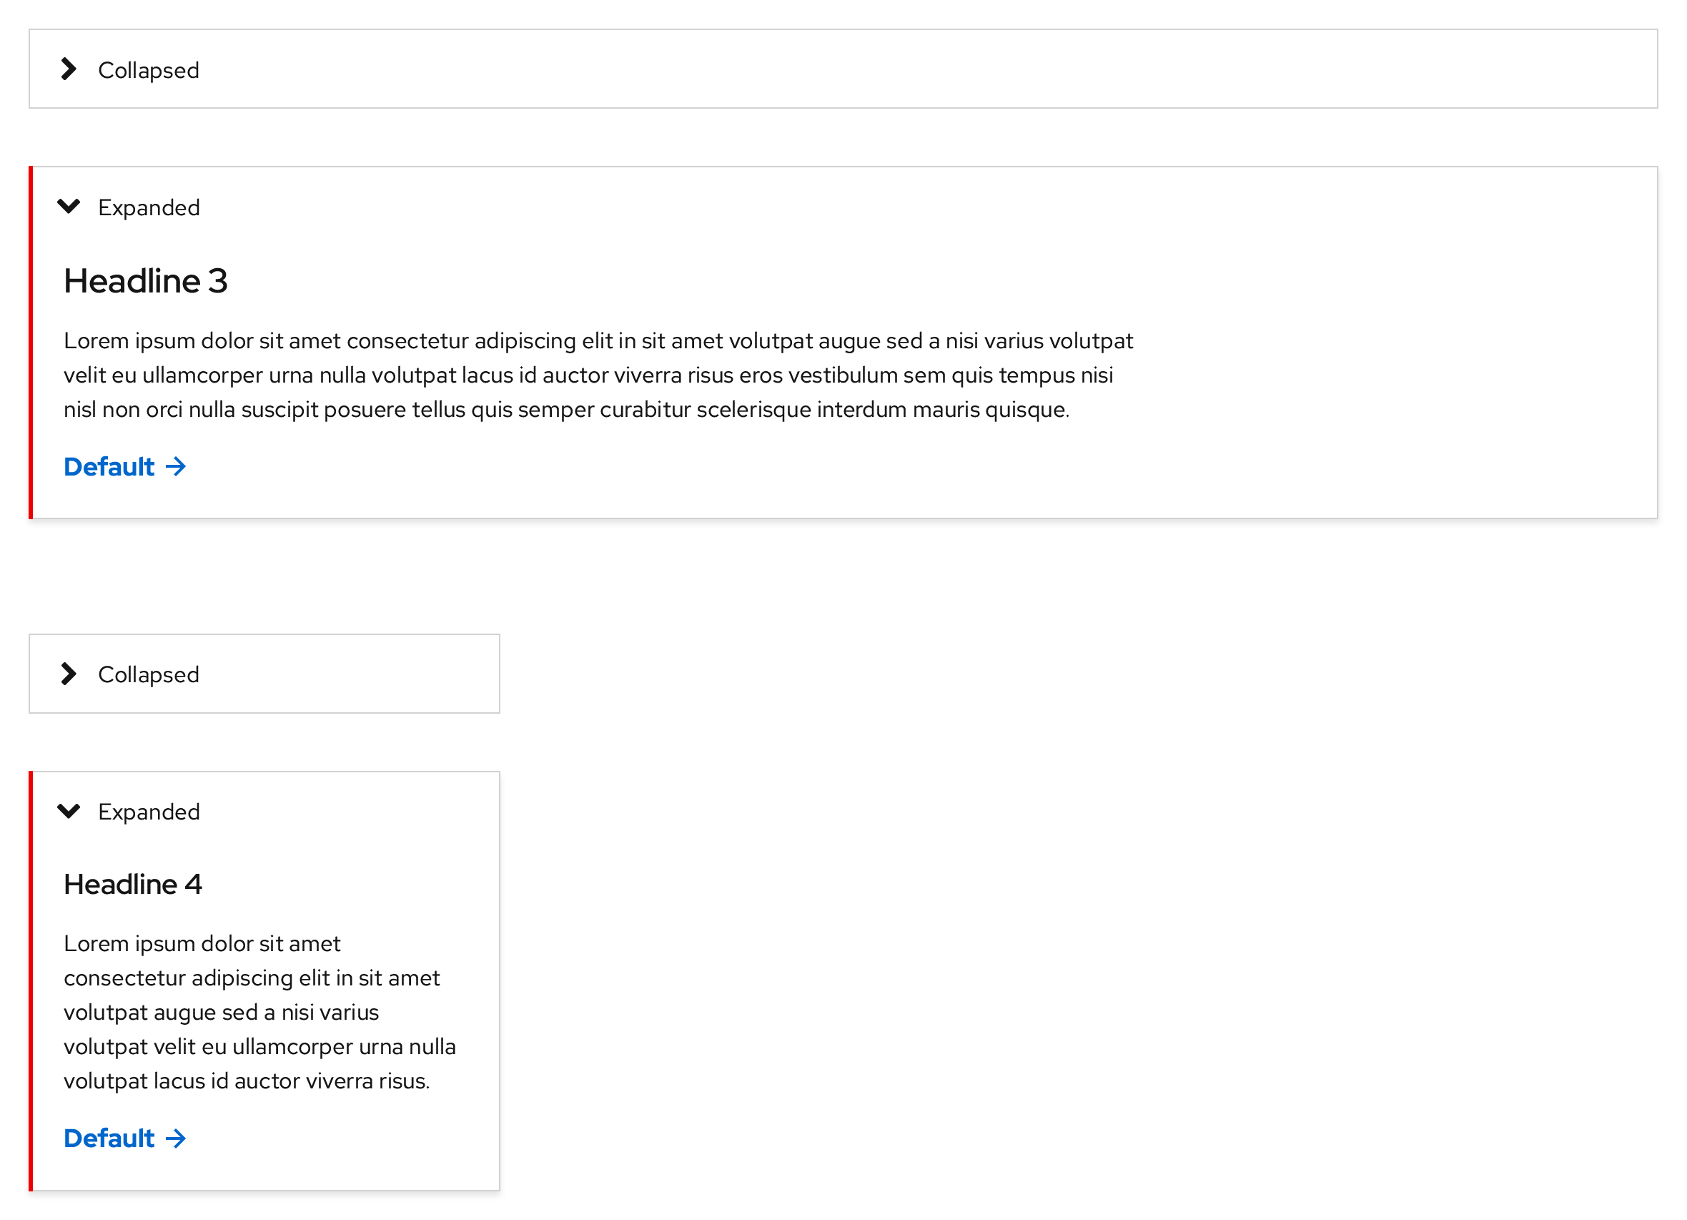Screen dimensions: 1687x1220
Task: Click the Headline 4 heading text
Action: [x=133, y=885]
